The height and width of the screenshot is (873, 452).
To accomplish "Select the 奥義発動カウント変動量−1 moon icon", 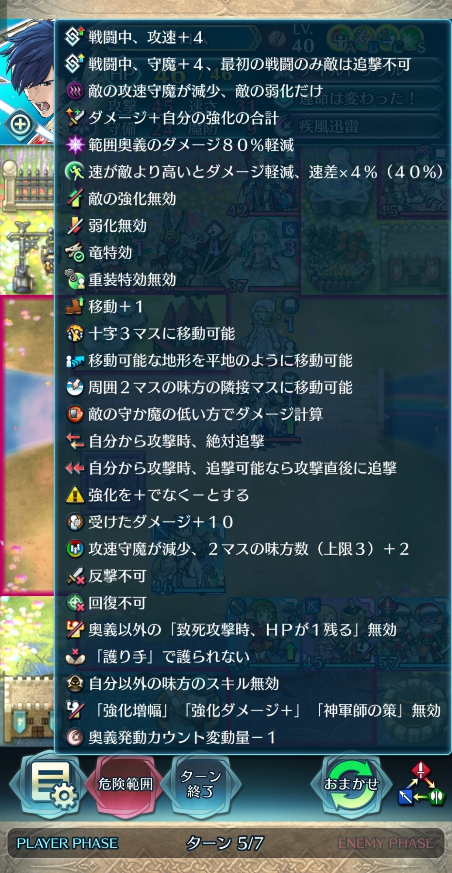I will tap(75, 737).
